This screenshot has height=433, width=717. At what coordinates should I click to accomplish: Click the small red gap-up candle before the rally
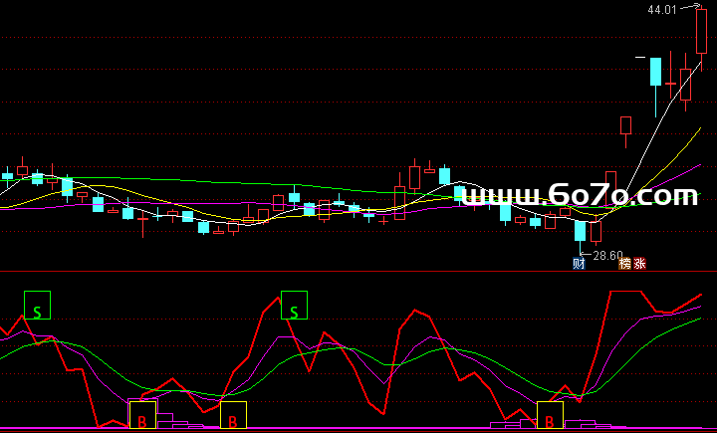[625, 125]
